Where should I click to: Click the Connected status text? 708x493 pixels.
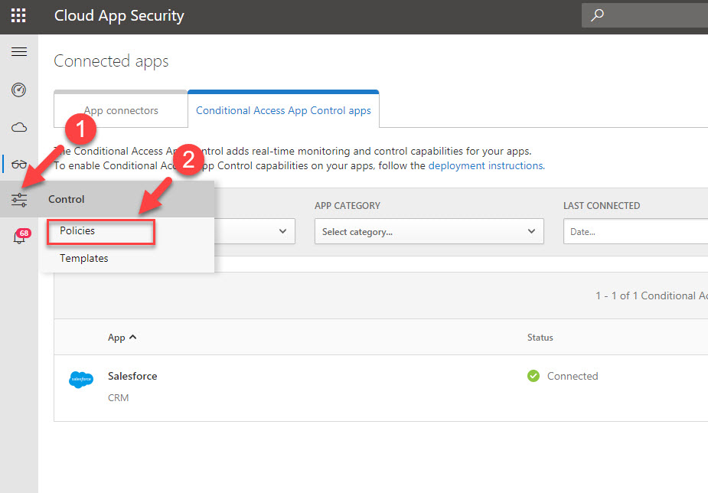(573, 376)
